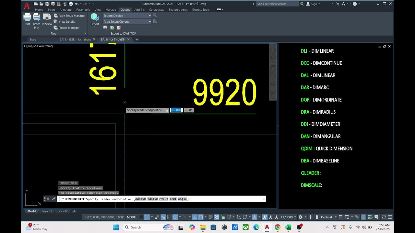Open the Polar Tracking angle dropdown arrow
Screen dimensions: 415x233
[x=180, y=217]
